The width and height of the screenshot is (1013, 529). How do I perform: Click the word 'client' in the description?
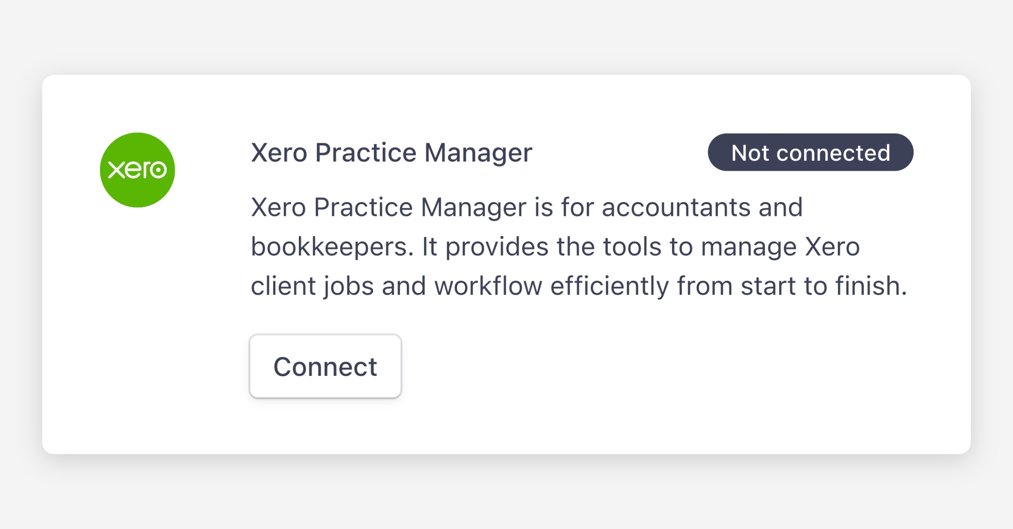(x=283, y=286)
